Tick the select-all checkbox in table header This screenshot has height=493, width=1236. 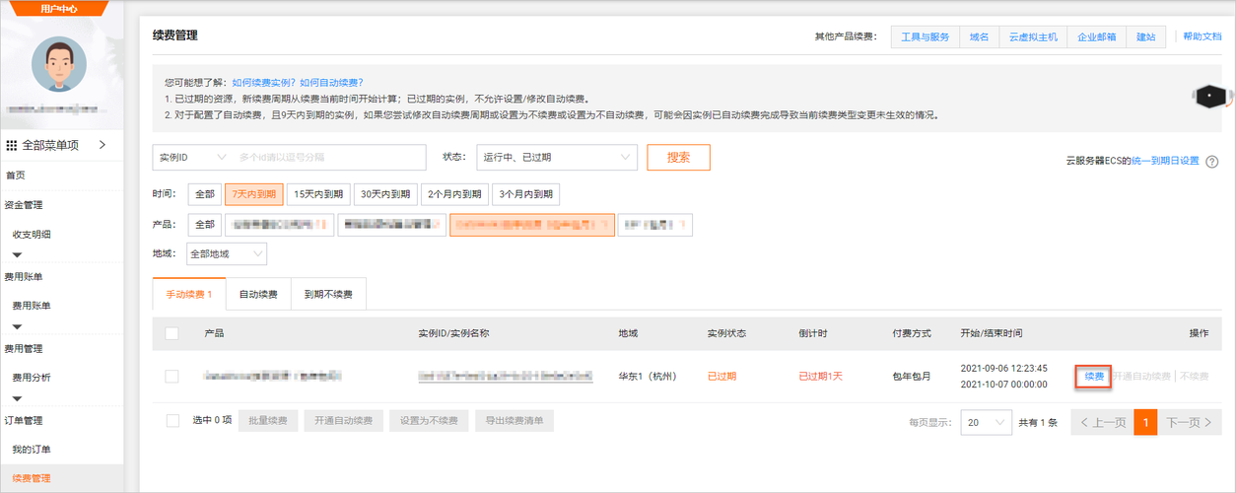[172, 333]
